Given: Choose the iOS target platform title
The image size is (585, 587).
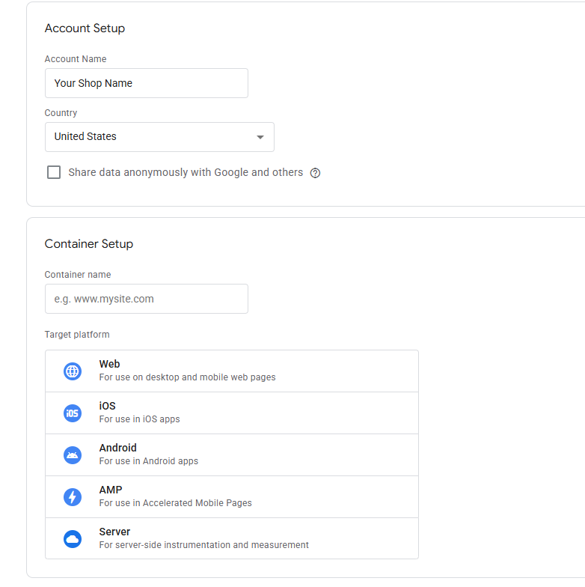Looking at the screenshot, I should pyautogui.click(x=107, y=407).
